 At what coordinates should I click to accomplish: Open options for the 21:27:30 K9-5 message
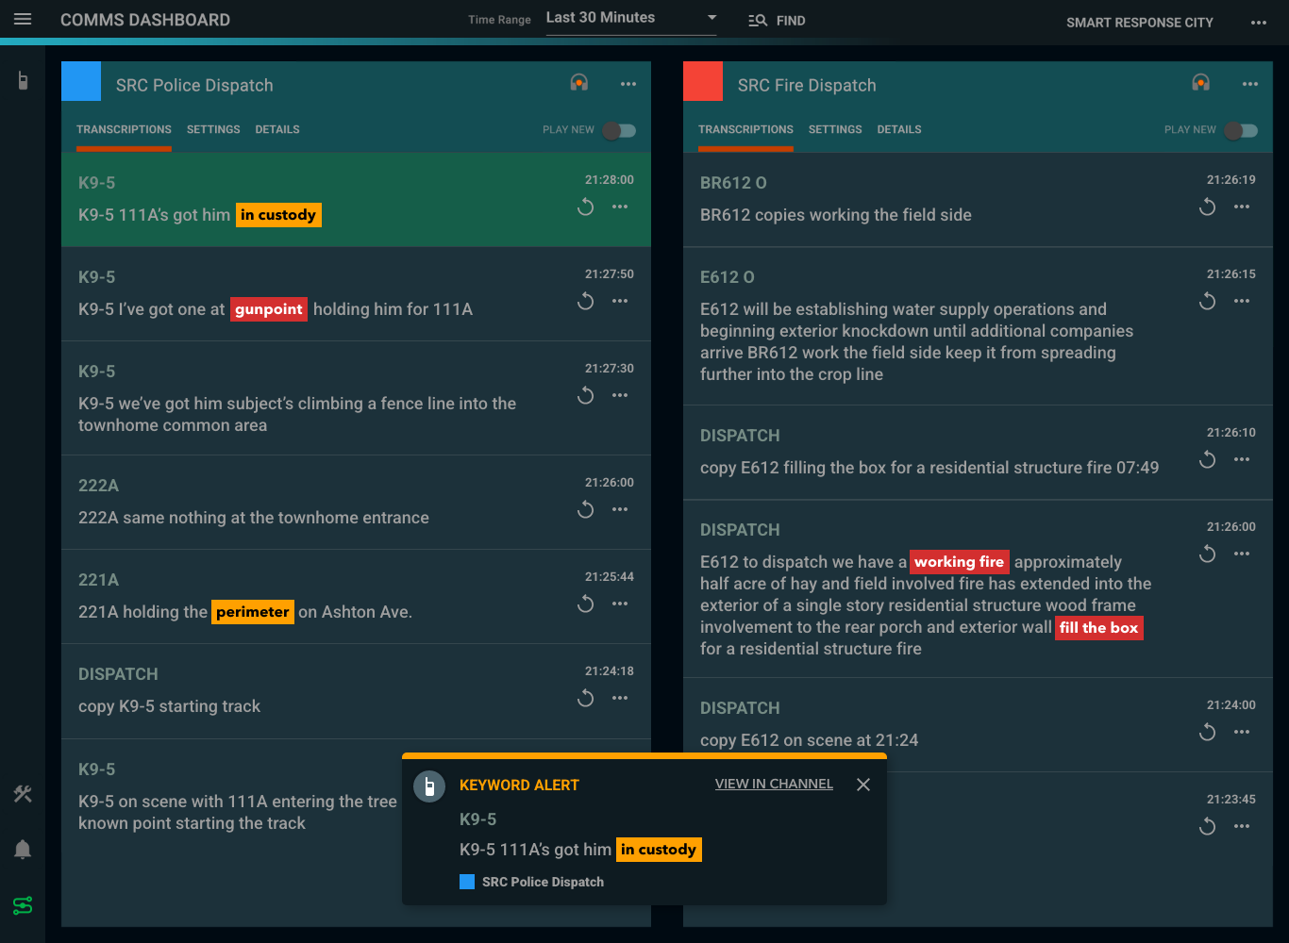point(620,395)
